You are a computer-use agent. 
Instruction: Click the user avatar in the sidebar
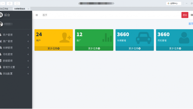[1, 24]
